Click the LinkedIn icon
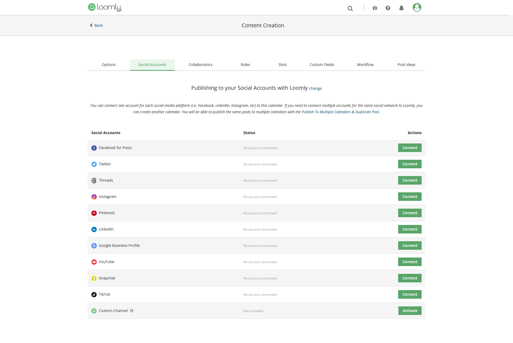Image resolution: width=513 pixels, height=343 pixels. (x=94, y=229)
